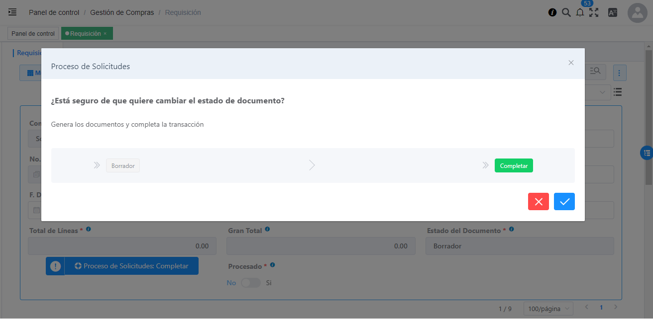Click the Borrador status button

[123, 166]
